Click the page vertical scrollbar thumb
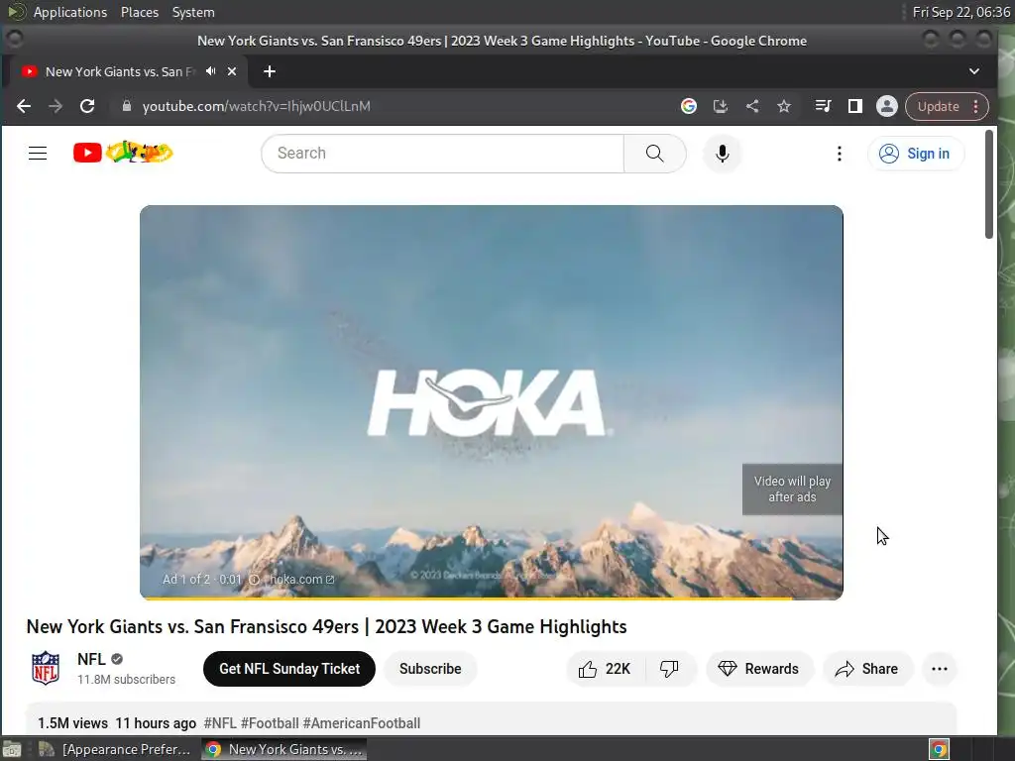The image size is (1015, 761). (988, 183)
